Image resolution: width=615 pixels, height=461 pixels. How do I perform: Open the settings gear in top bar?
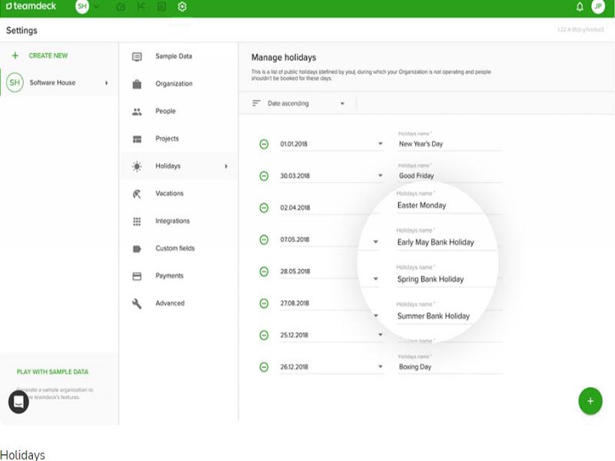tap(182, 7)
